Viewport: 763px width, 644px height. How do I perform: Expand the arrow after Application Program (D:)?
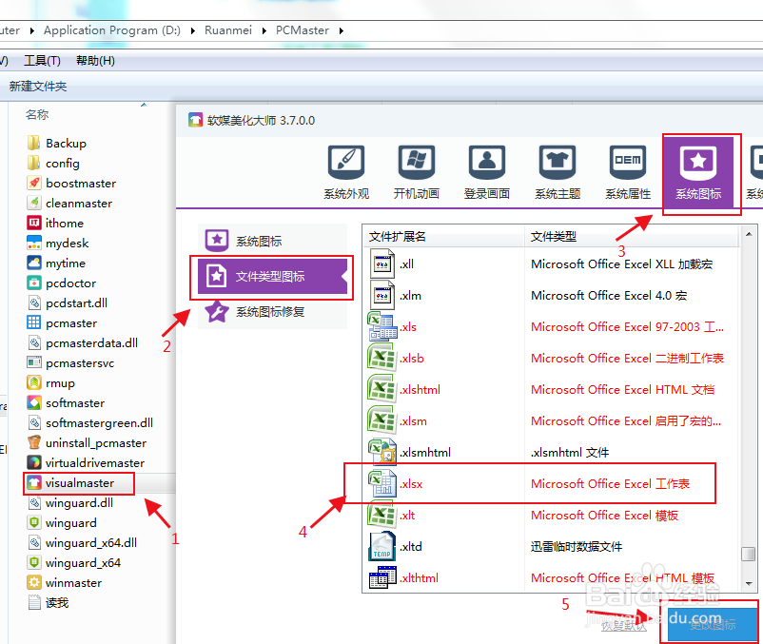click(193, 30)
